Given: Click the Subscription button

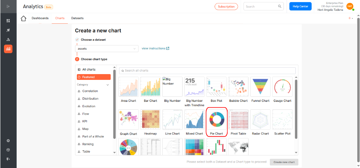Looking at the screenshot, I should [226, 6].
